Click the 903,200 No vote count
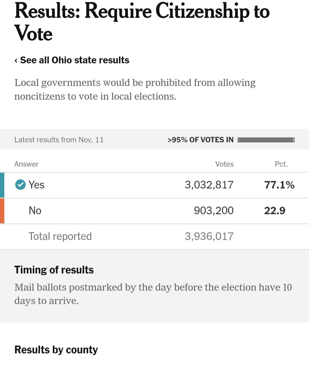 coord(213,210)
